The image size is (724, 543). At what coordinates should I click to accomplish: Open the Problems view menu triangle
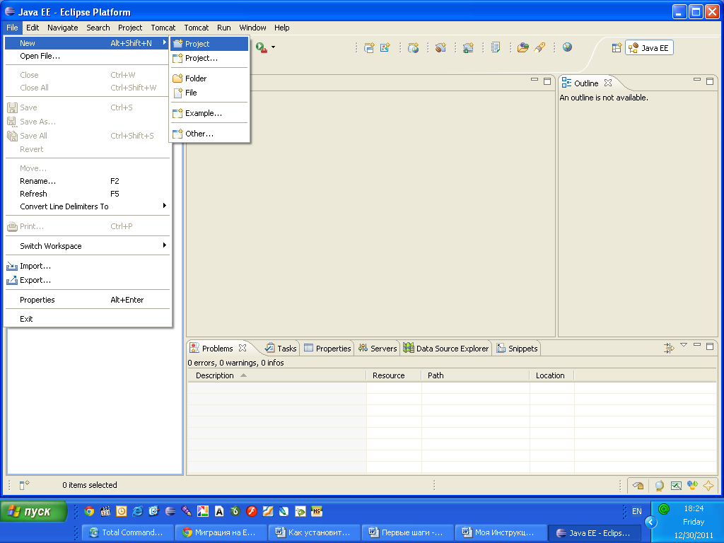(x=684, y=345)
